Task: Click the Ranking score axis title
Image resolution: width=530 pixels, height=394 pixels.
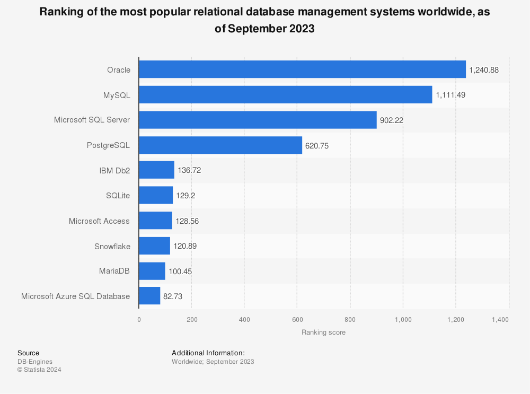Action: point(323,332)
